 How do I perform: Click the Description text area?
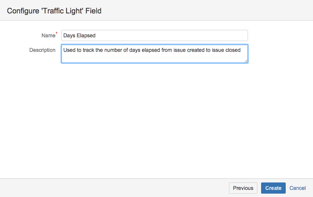coord(154,56)
